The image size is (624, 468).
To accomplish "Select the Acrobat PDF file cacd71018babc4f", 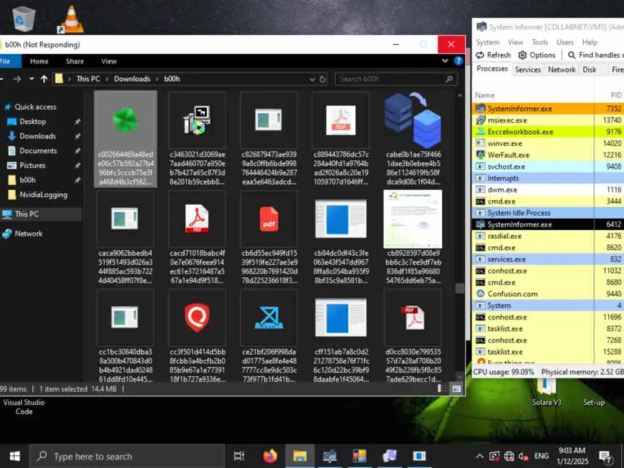I will [197, 238].
